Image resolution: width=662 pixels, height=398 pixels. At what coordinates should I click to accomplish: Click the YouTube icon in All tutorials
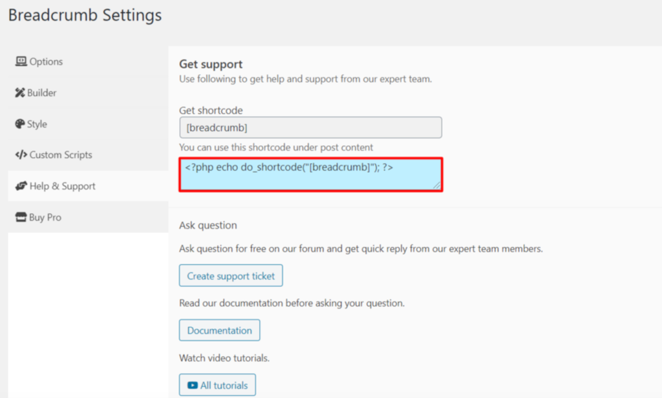(193, 385)
